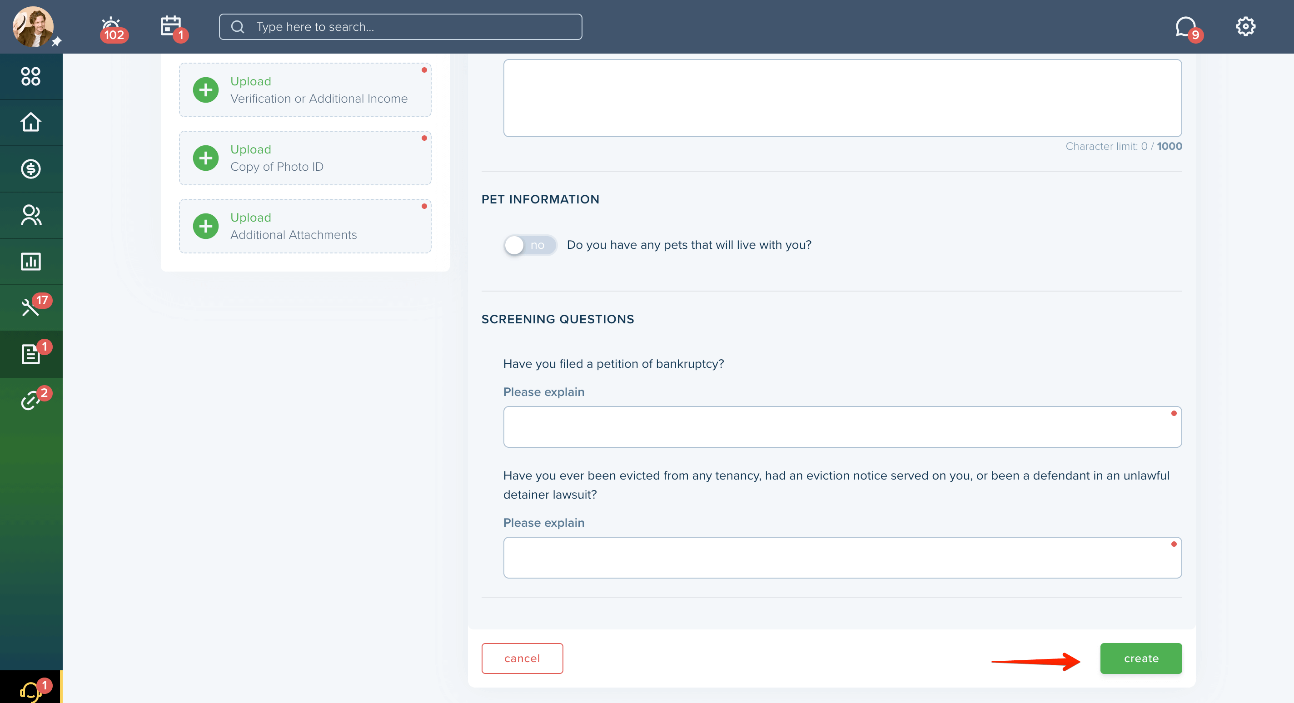Click the create button
Viewport: 1294px width, 703px height.
point(1141,658)
